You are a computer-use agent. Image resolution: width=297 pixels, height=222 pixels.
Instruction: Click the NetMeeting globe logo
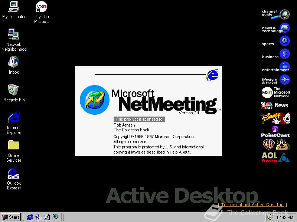coord(95,100)
